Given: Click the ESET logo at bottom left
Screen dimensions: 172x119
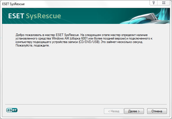Looking at the screenshot, I should coord(12,110).
